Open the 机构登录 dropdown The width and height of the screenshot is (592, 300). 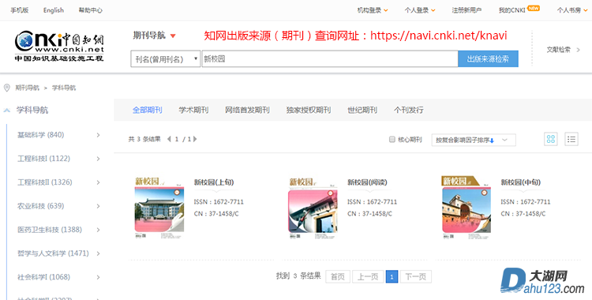[373, 10]
